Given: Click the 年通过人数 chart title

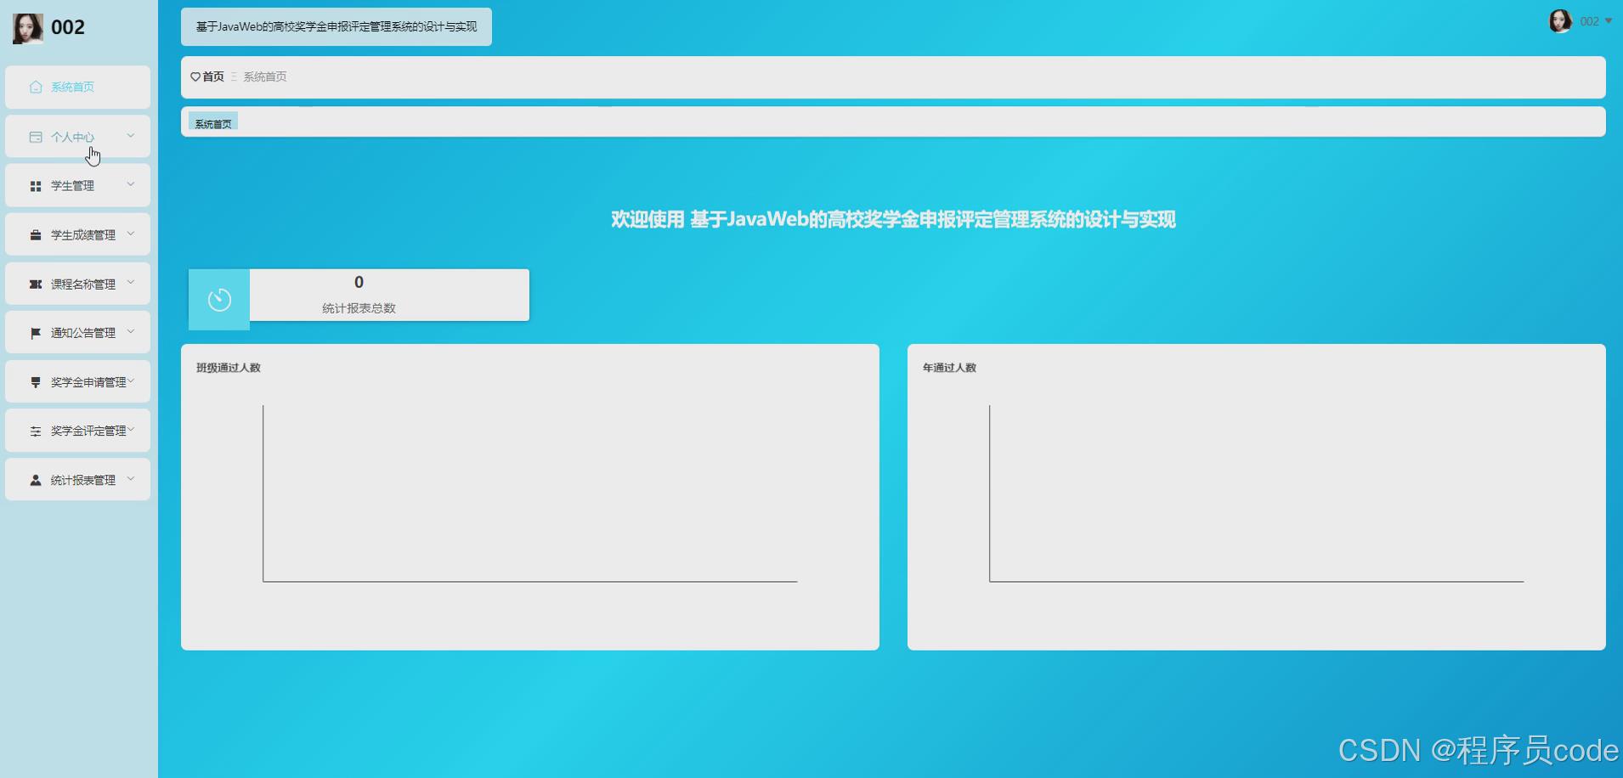Looking at the screenshot, I should [949, 368].
